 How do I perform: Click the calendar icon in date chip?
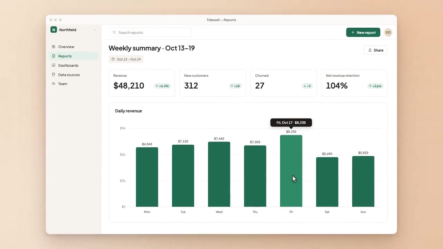tap(113, 59)
